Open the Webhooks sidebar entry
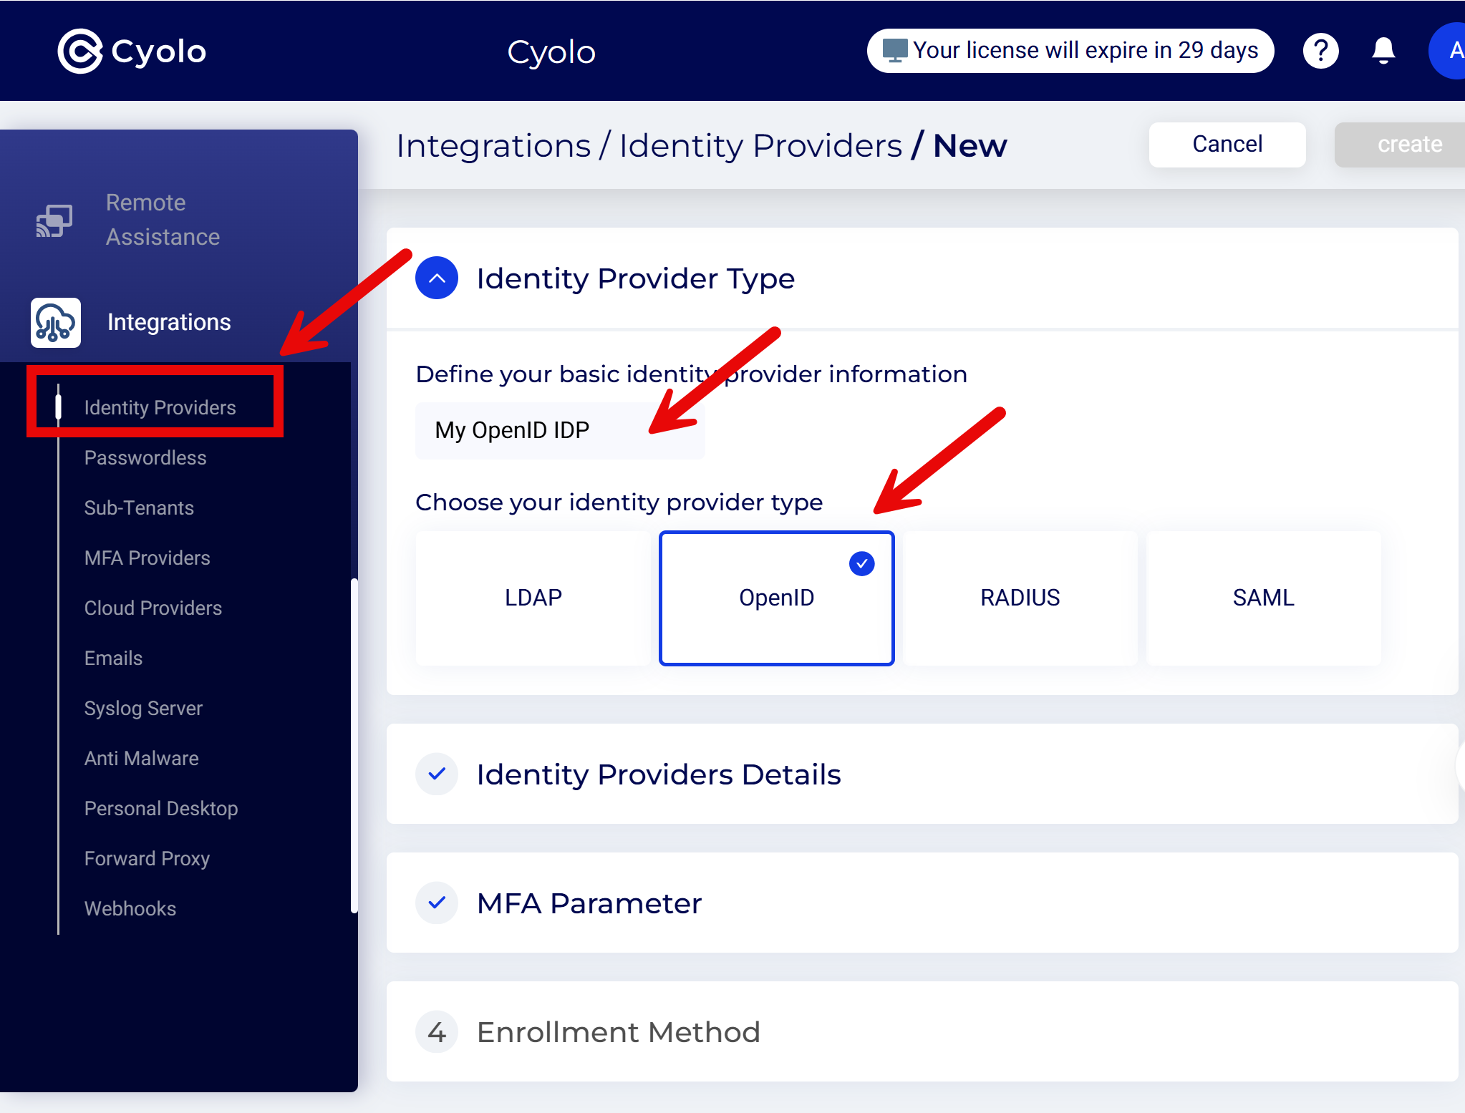The width and height of the screenshot is (1465, 1113). coord(130,908)
